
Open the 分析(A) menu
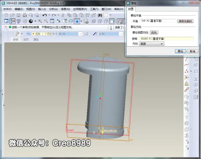click(53, 9)
